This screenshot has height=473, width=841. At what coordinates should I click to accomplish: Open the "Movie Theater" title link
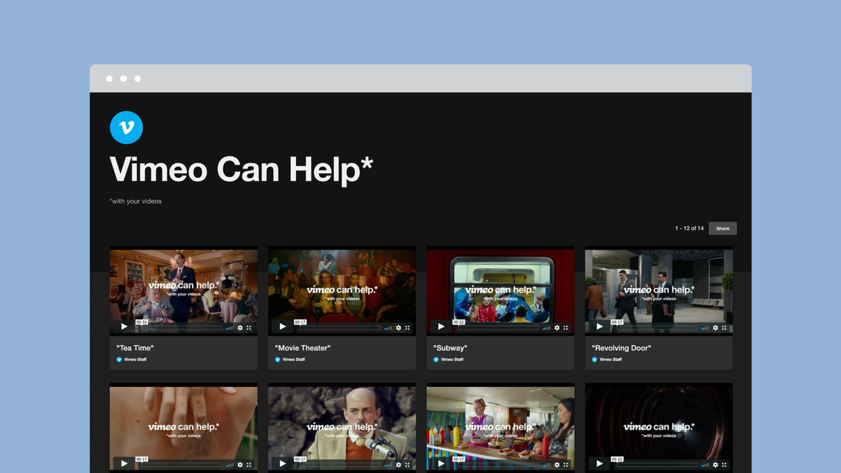point(303,348)
